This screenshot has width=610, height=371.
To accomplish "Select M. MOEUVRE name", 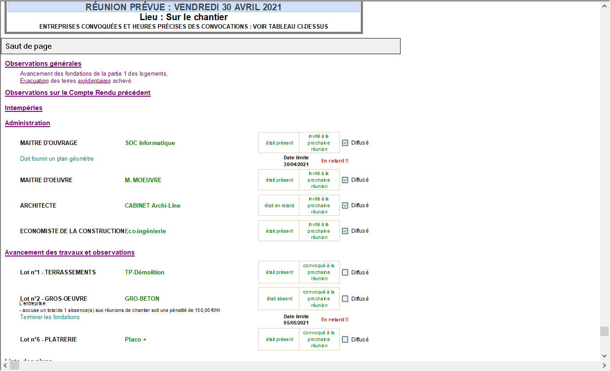I will pos(143,180).
